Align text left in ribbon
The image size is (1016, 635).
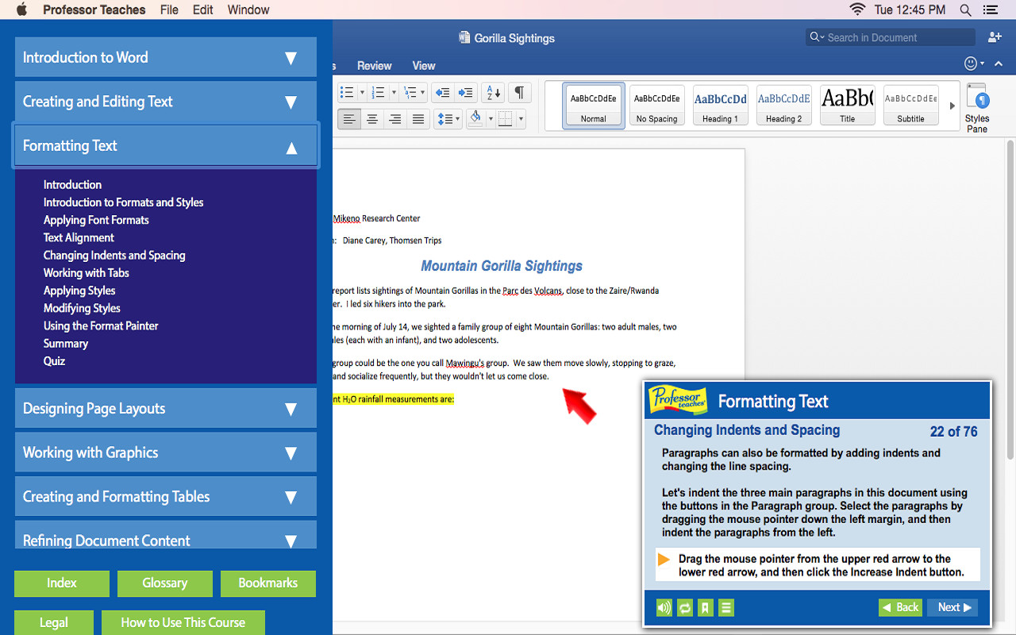click(x=349, y=119)
